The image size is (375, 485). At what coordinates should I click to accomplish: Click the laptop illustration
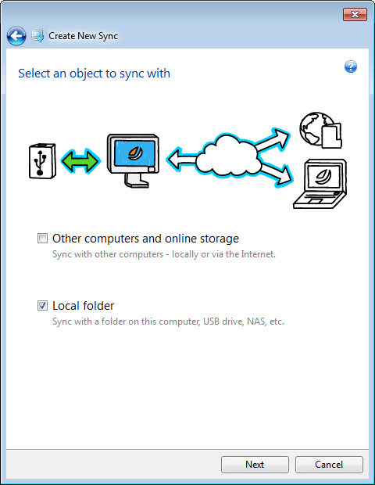tap(320, 184)
